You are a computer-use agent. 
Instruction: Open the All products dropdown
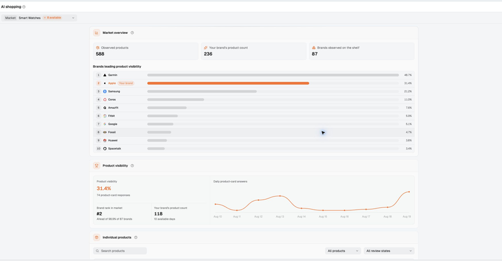[343, 251]
